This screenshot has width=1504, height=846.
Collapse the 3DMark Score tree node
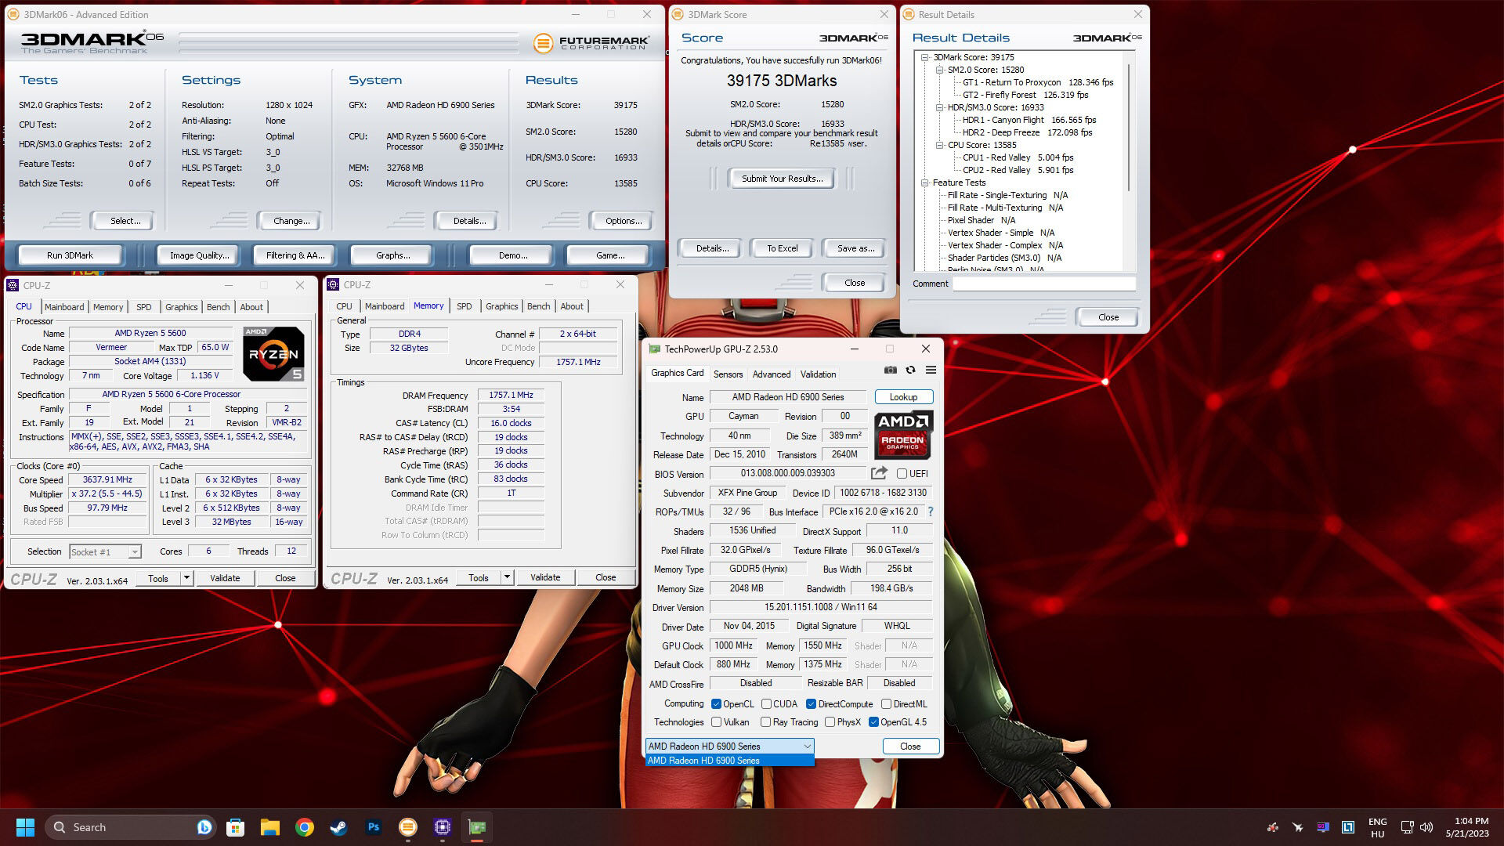tap(925, 57)
